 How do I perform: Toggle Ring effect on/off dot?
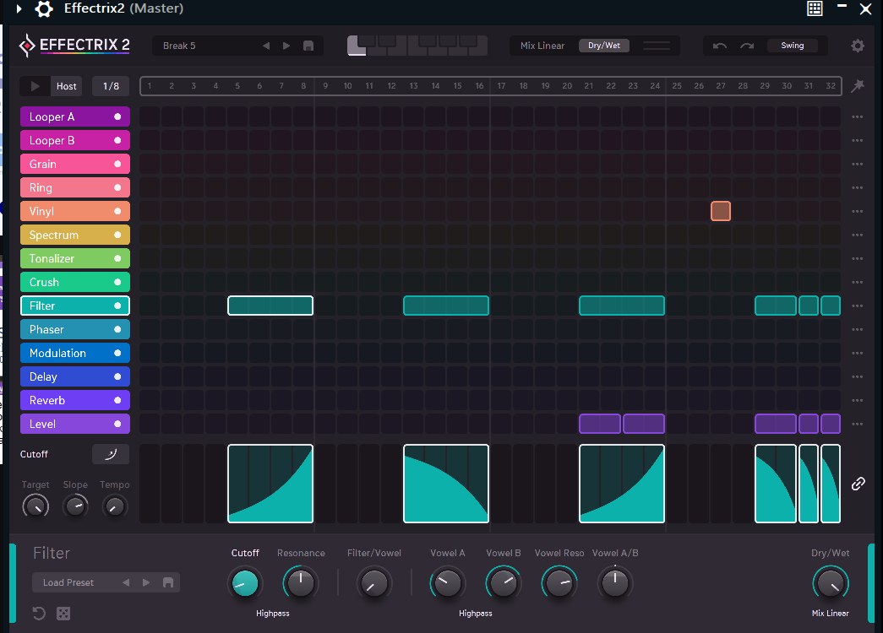point(117,188)
